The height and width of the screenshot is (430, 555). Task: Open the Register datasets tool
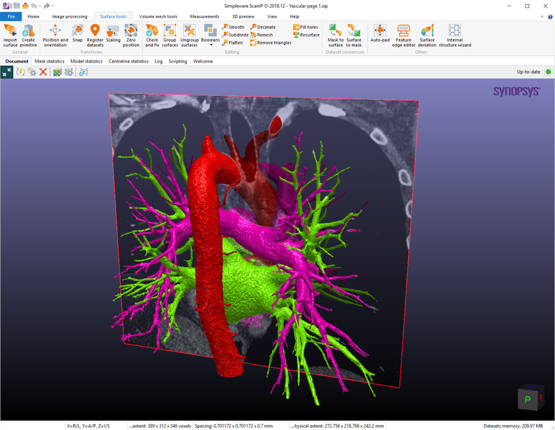tap(95, 35)
